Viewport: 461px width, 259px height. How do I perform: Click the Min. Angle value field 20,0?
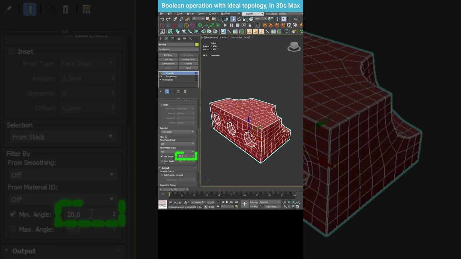click(185, 156)
